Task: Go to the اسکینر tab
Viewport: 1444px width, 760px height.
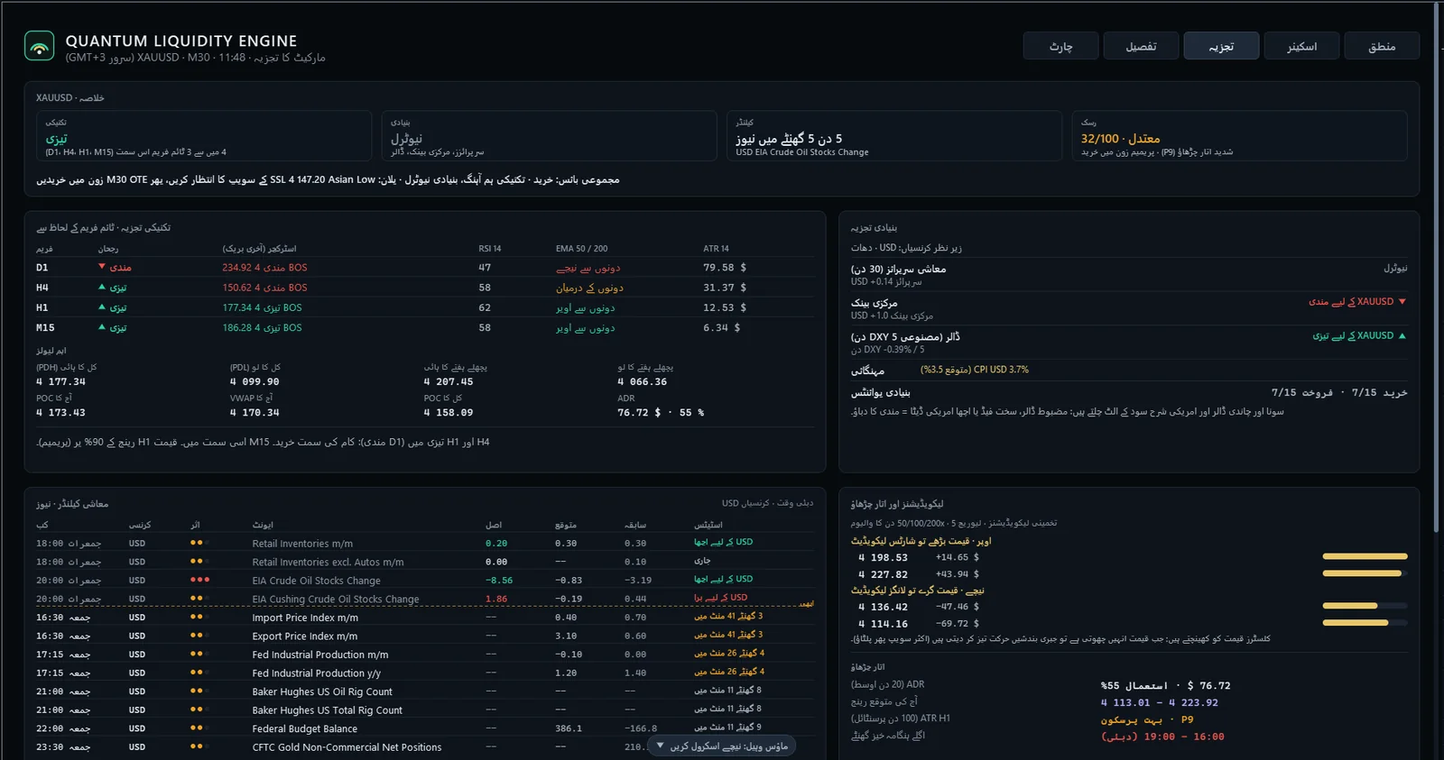Action: [x=1301, y=46]
